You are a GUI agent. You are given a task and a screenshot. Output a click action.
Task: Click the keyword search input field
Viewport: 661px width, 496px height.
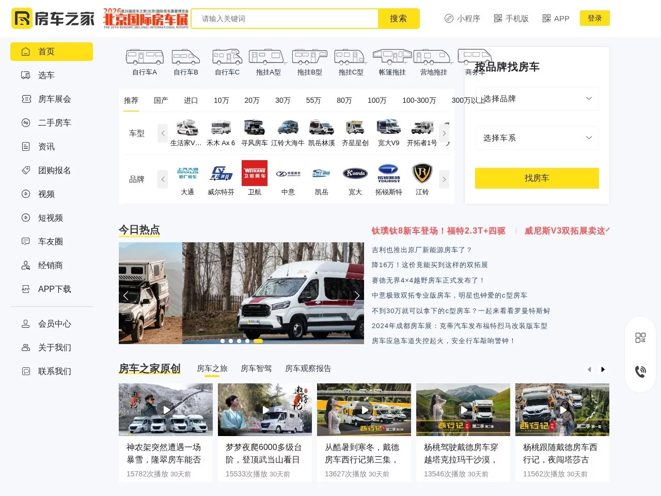283,18
